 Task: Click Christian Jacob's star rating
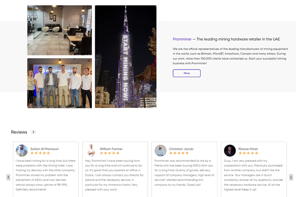[179, 153]
